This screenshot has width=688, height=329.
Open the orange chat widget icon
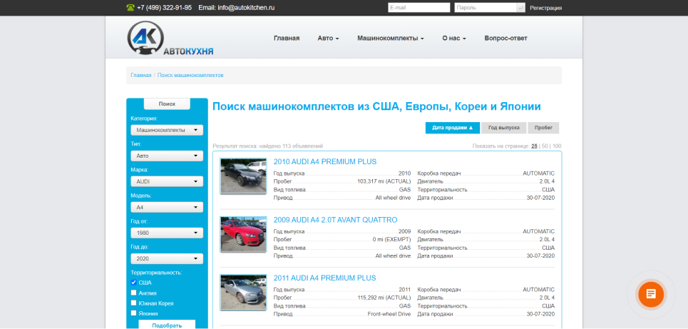(x=651, y=294)
